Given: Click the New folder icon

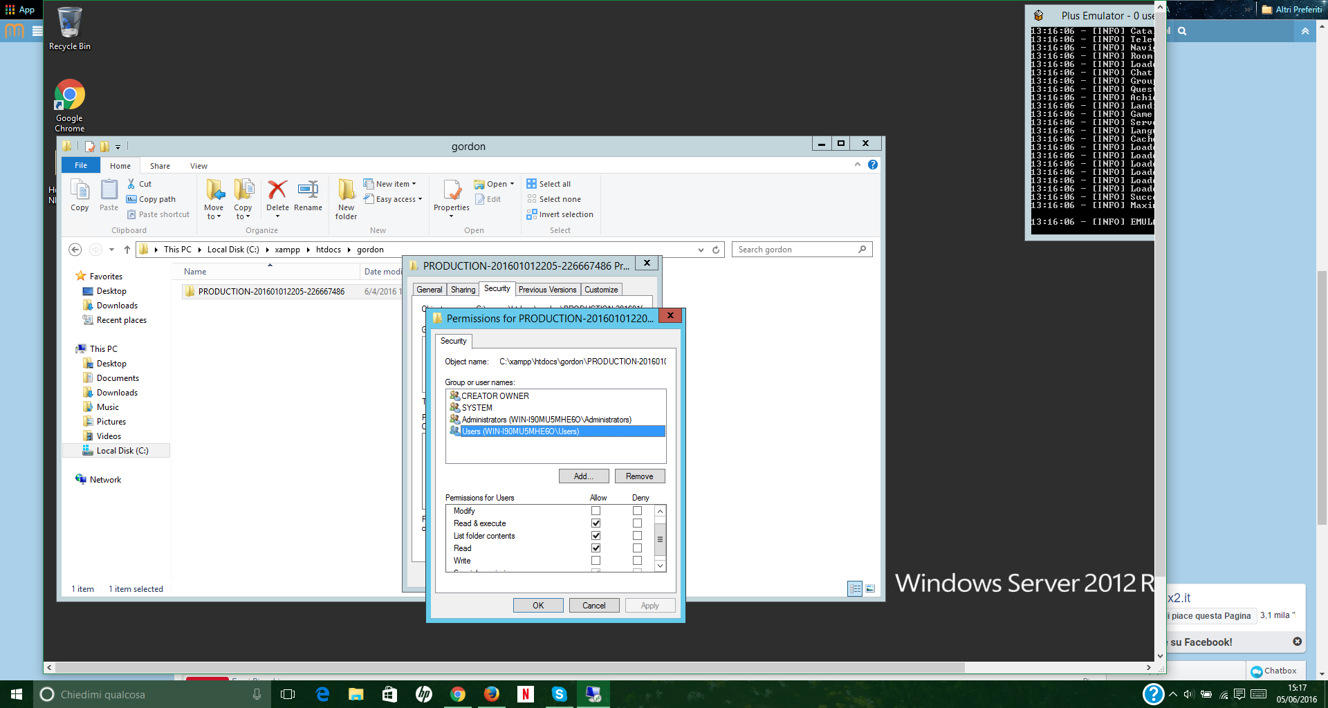Looking at the screenshot, I should click(346, 189).
